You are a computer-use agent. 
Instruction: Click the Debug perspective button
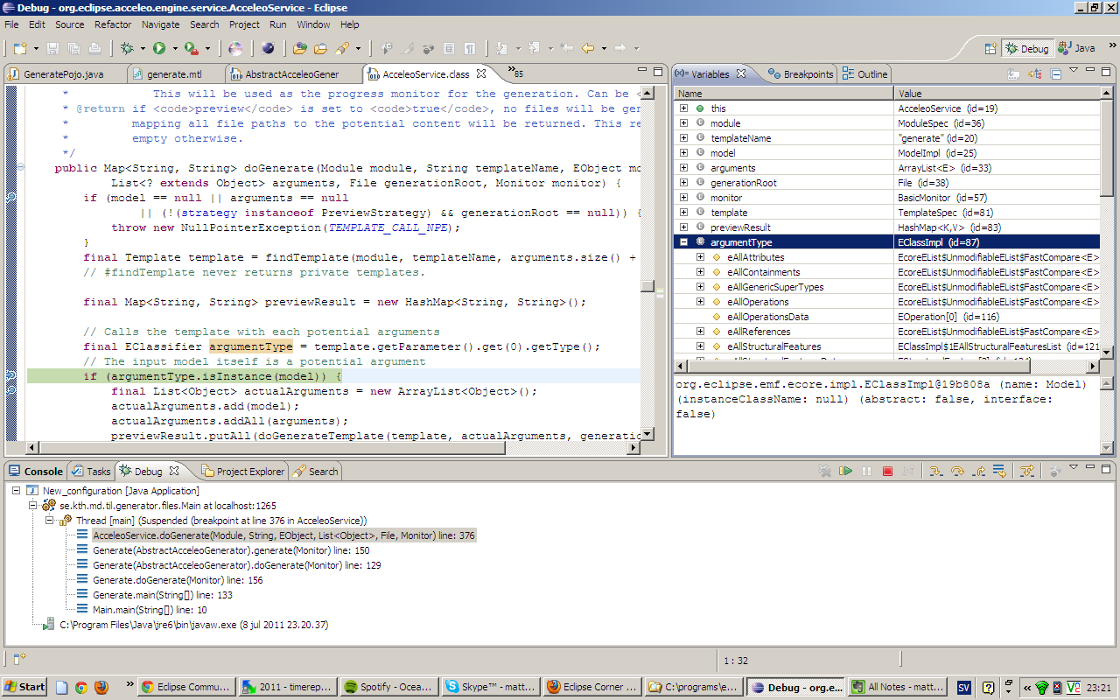(x=1027, y=49)
